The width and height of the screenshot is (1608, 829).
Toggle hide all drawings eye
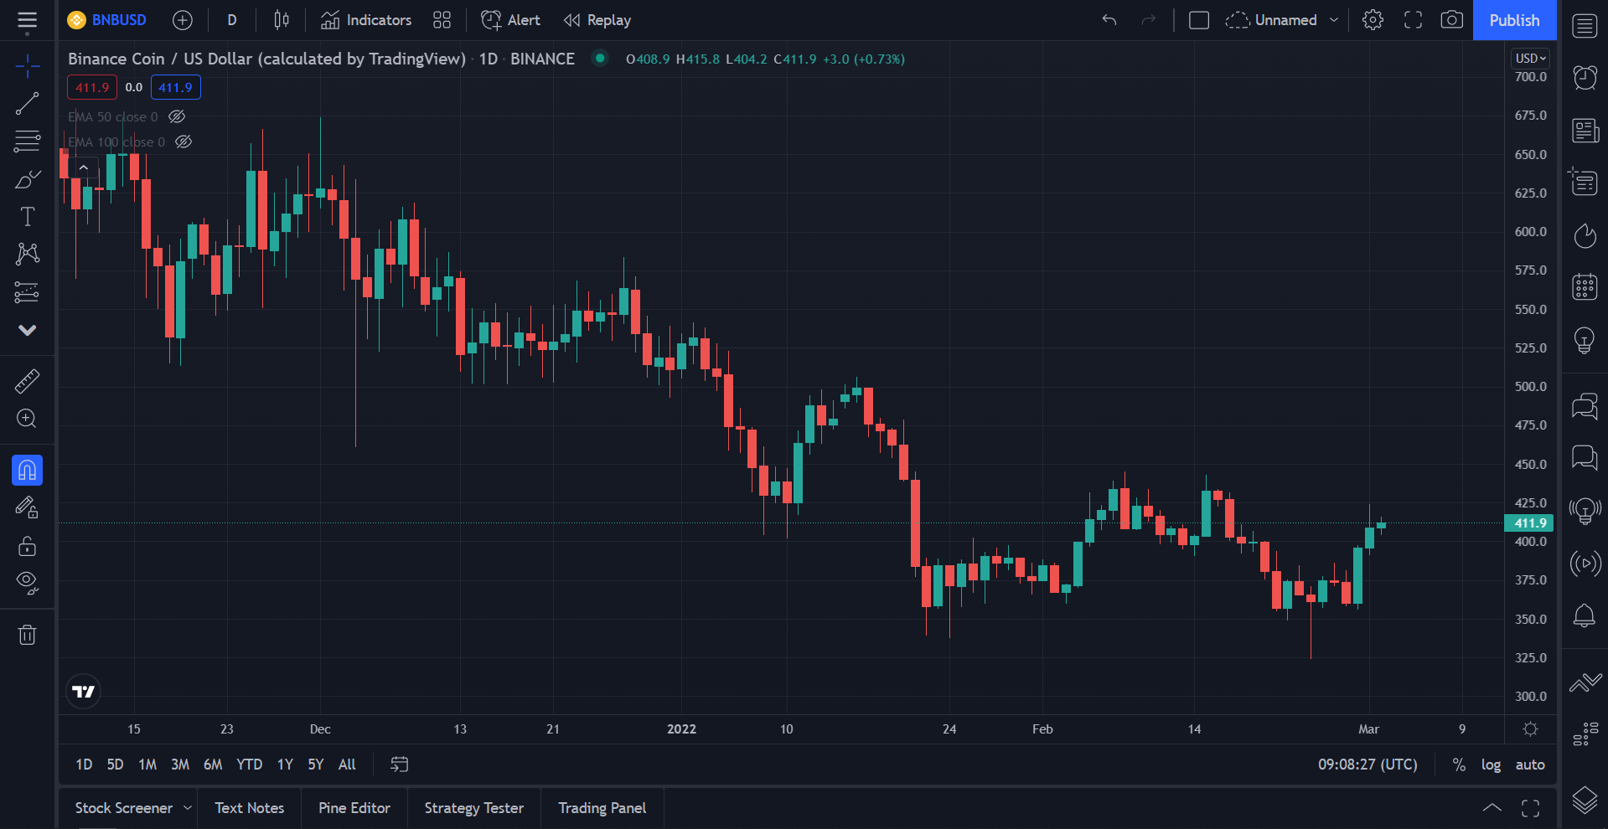tap(27, 583)
